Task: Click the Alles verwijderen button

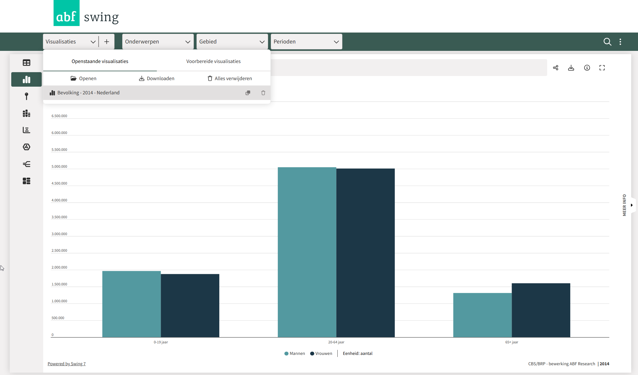Action: pos(230,78)
